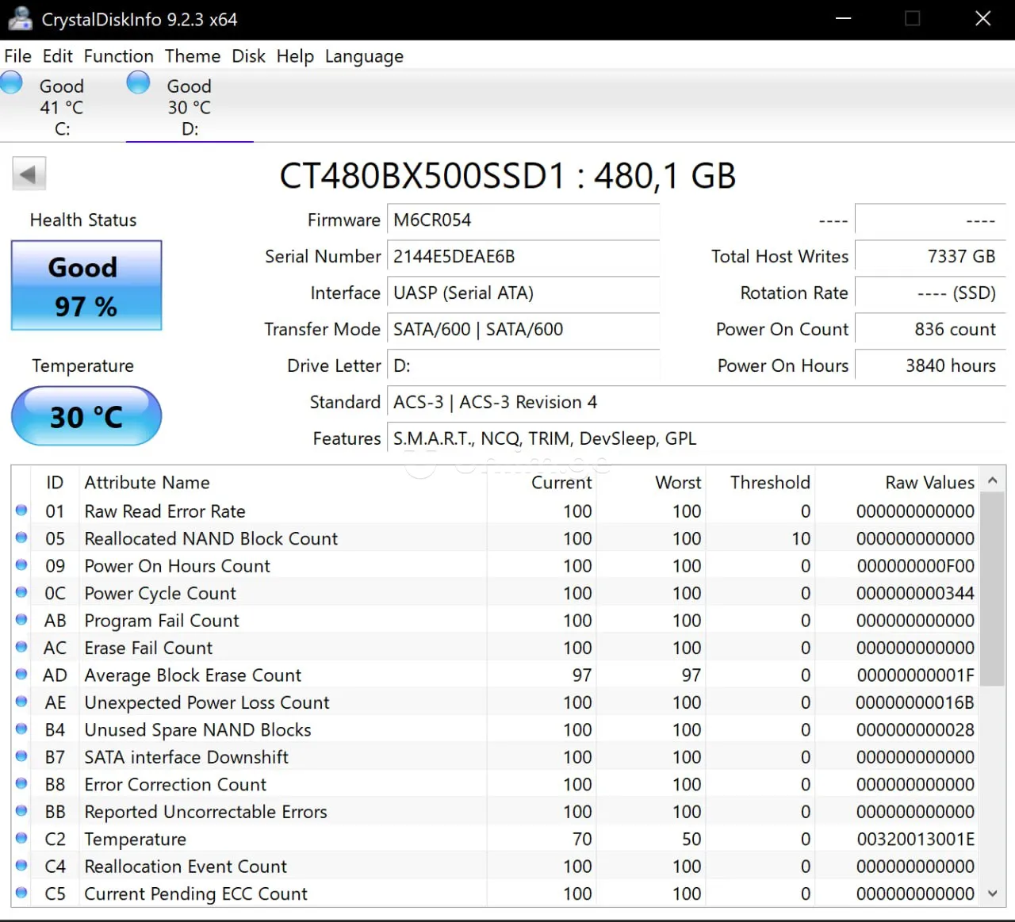Click the previous disk arrow button

pyautogui.click(x=29, y=174)
